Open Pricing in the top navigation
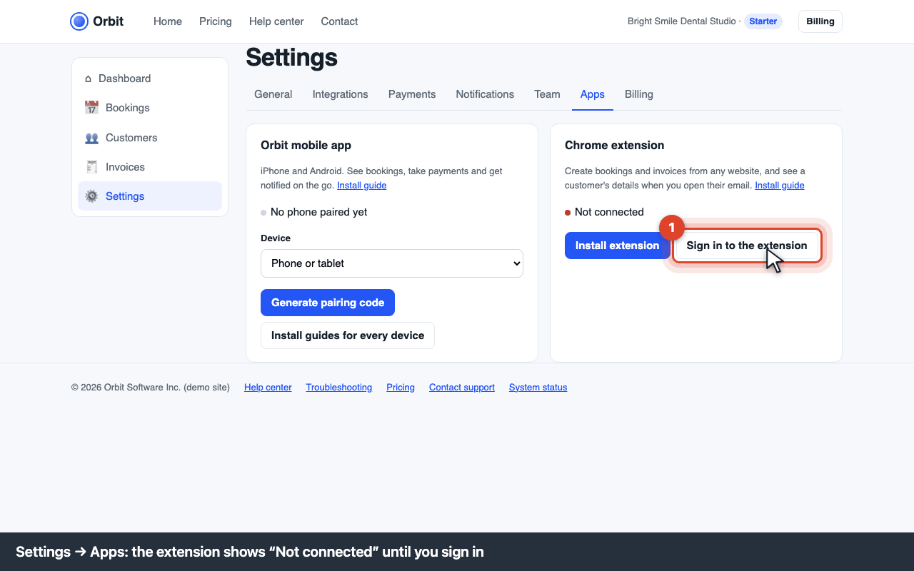The height and width of the screenshot is (571, 914). coord(216,21)
